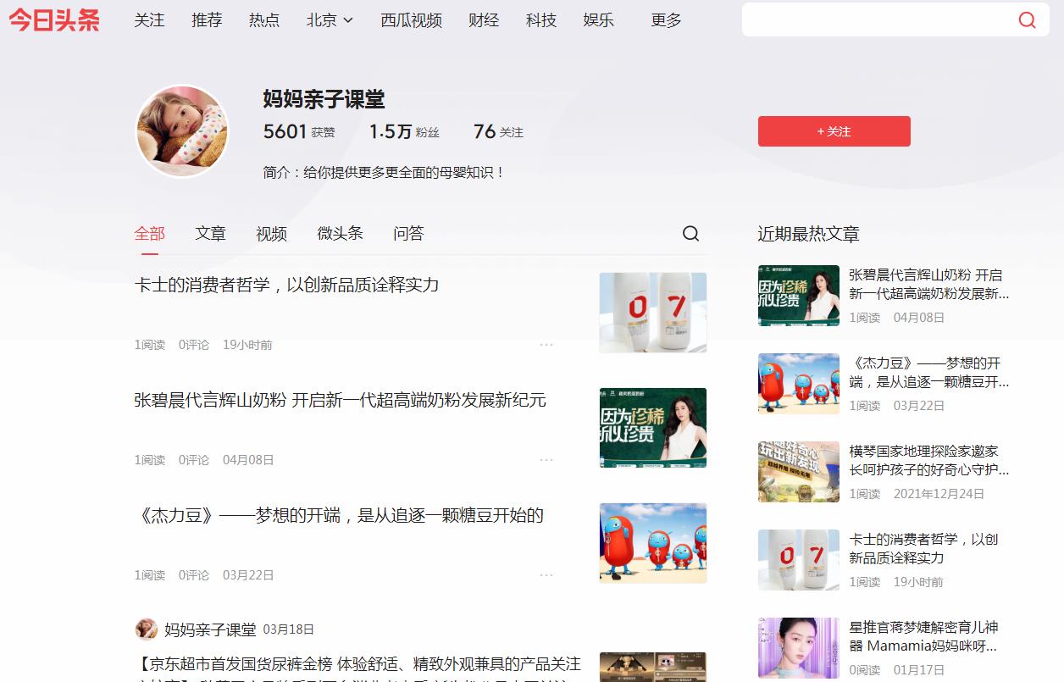This screenshot has width=1064, height=682.
Task: Open sidebar article 《杰力豆》——梦想的开端
Action: click(x=929, y=373)
